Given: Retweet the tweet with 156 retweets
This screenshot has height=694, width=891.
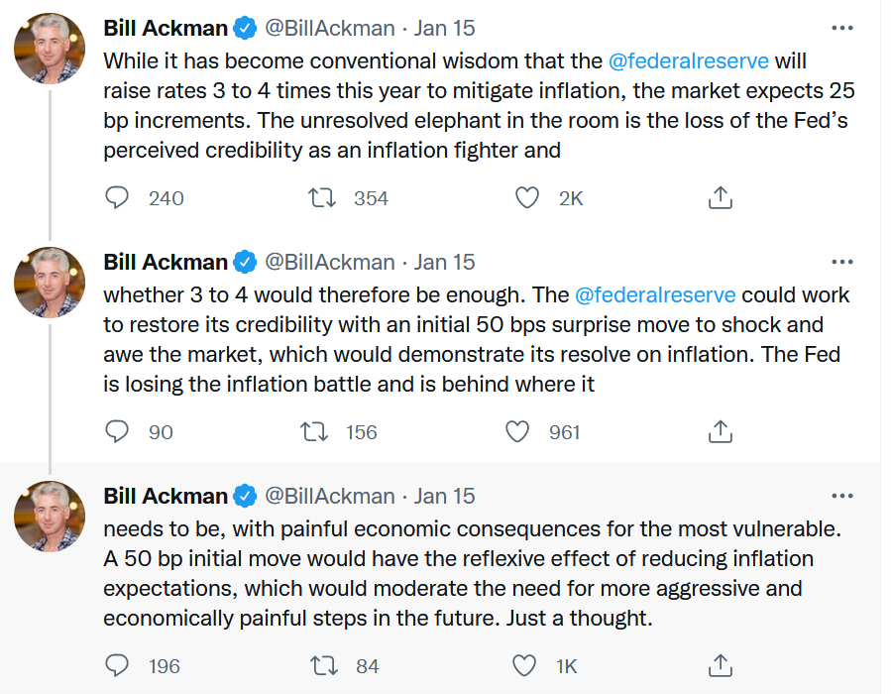Looking at the screenshot, I should click(x=314, y=432).
